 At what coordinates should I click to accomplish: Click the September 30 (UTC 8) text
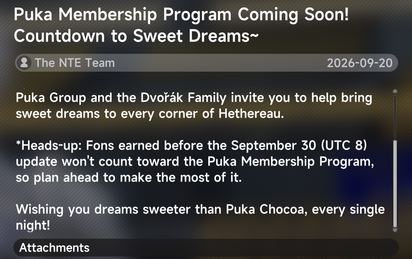[x=299, y=146]
